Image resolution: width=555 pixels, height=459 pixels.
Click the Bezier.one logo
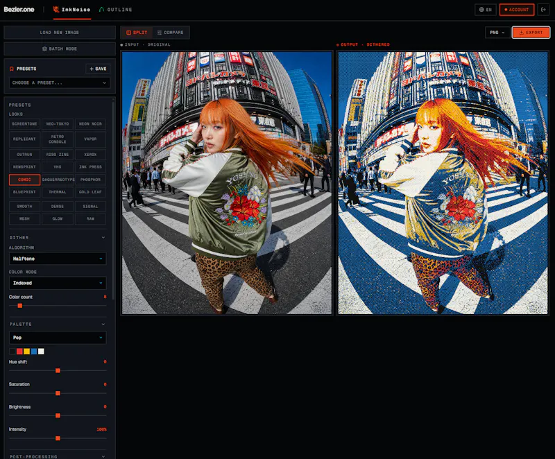pyautogui.click(x=19, y=10)
